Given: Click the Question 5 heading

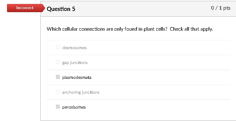Looking at the screenshot, I should click(61, 9).
